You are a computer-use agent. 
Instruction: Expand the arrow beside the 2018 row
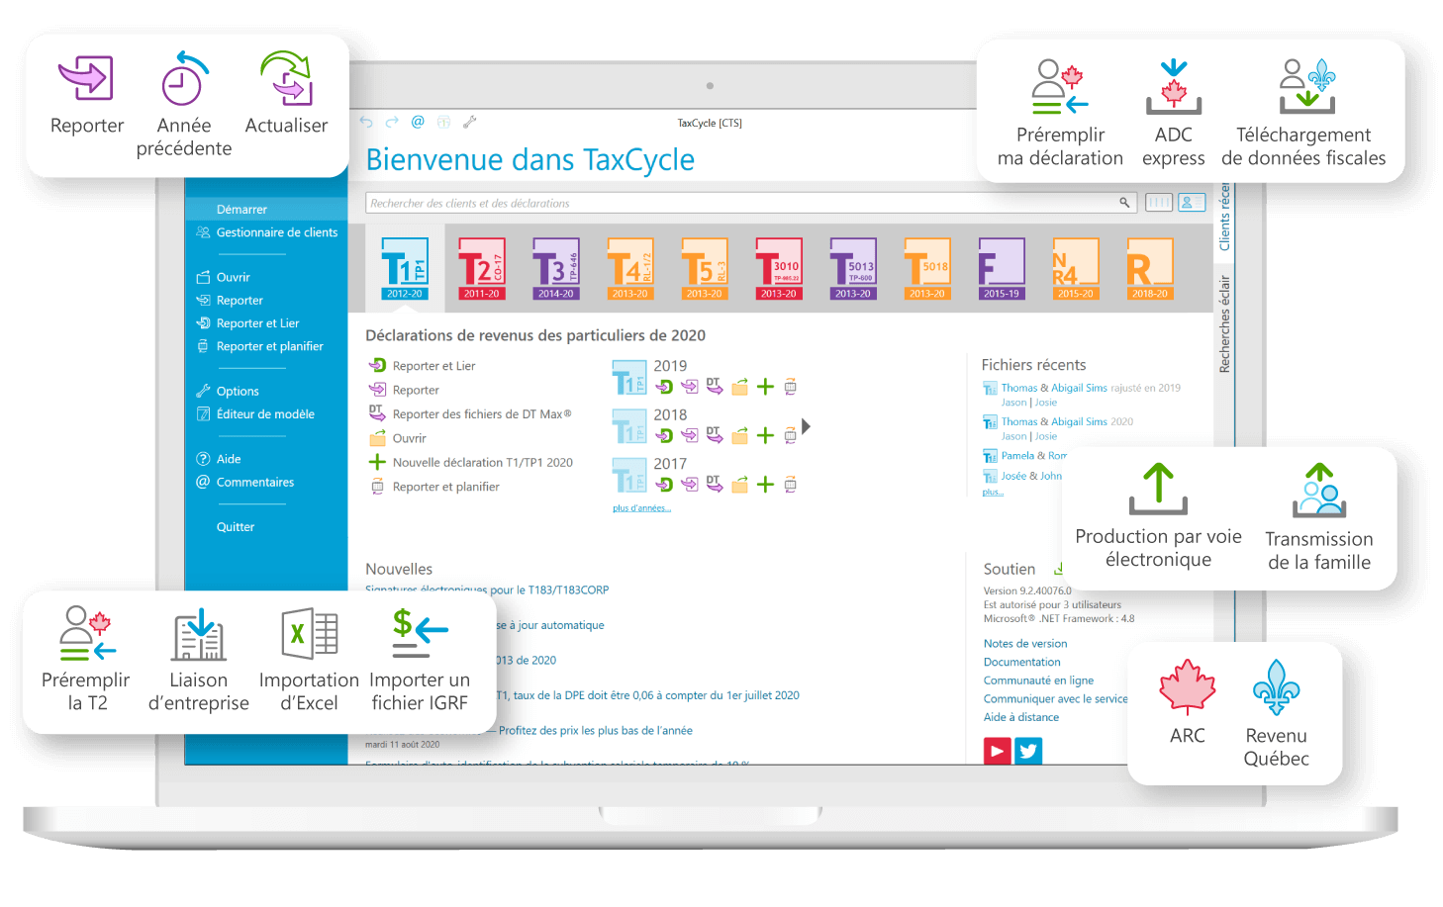(x=807, y=426)
